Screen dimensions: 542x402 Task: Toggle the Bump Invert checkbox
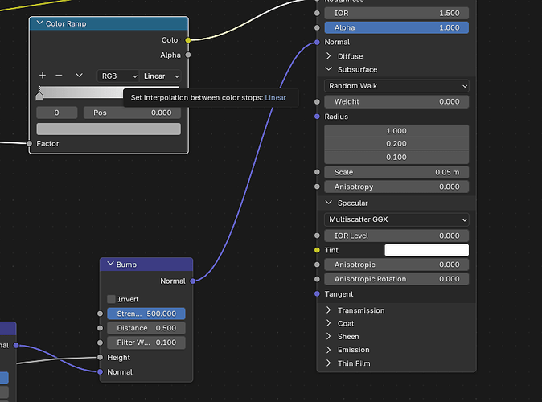point(111,299)
